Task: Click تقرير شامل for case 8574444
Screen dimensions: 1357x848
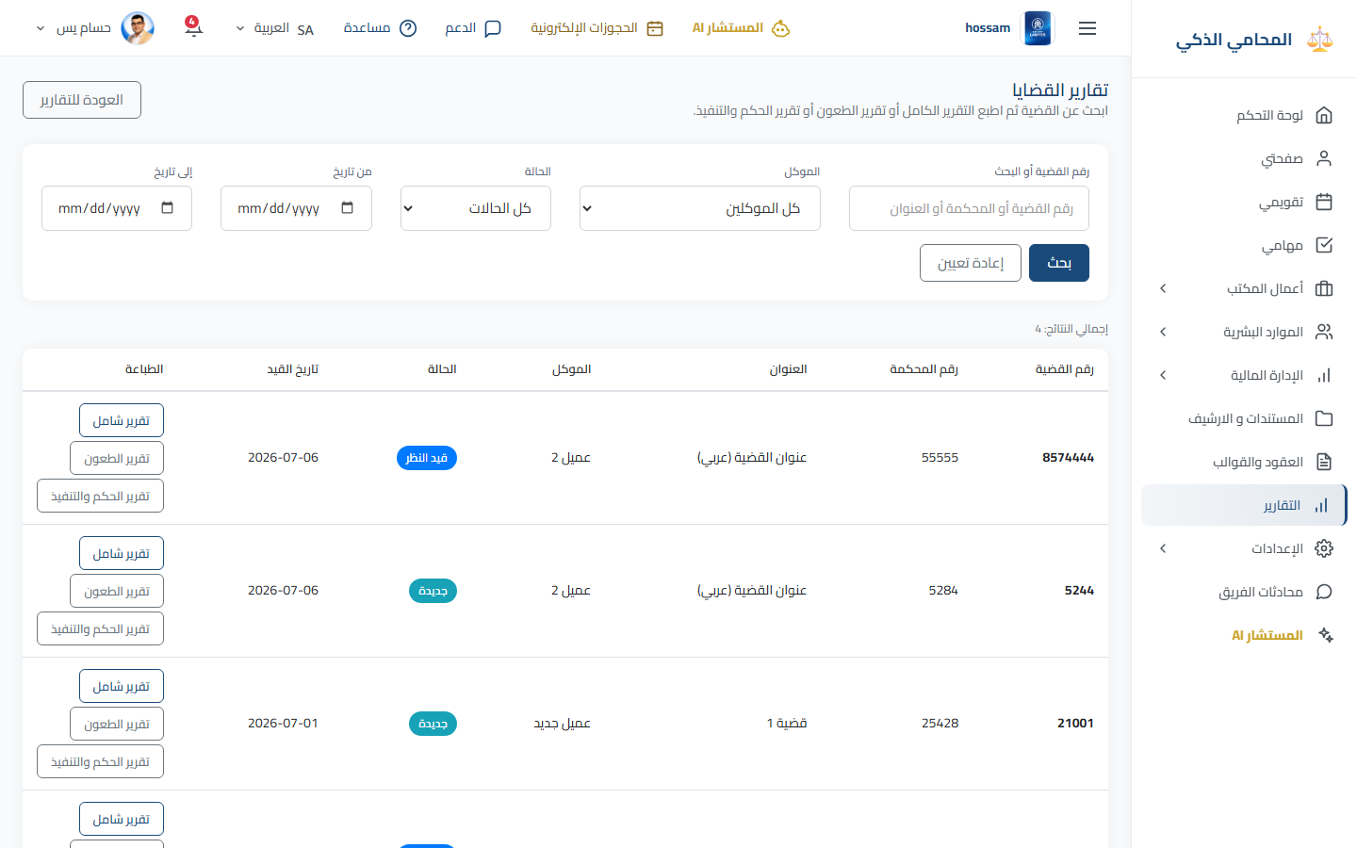Action: [x=122, y=420]
